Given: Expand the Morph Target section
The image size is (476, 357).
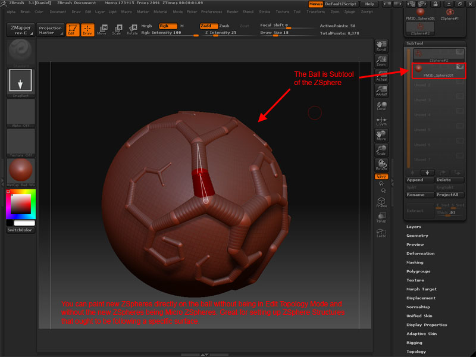Looking at the screenshot, I should (x=421, y=289).
